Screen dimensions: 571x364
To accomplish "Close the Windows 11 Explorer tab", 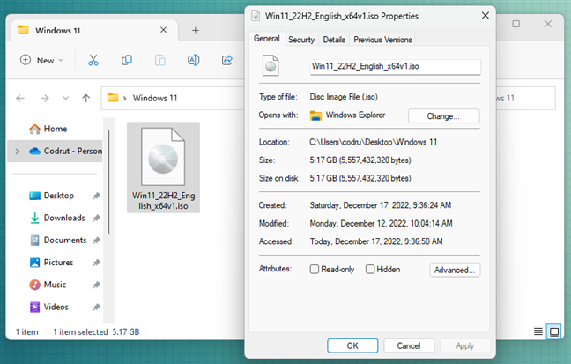I will pyautogui.click(x=164, y=30).
